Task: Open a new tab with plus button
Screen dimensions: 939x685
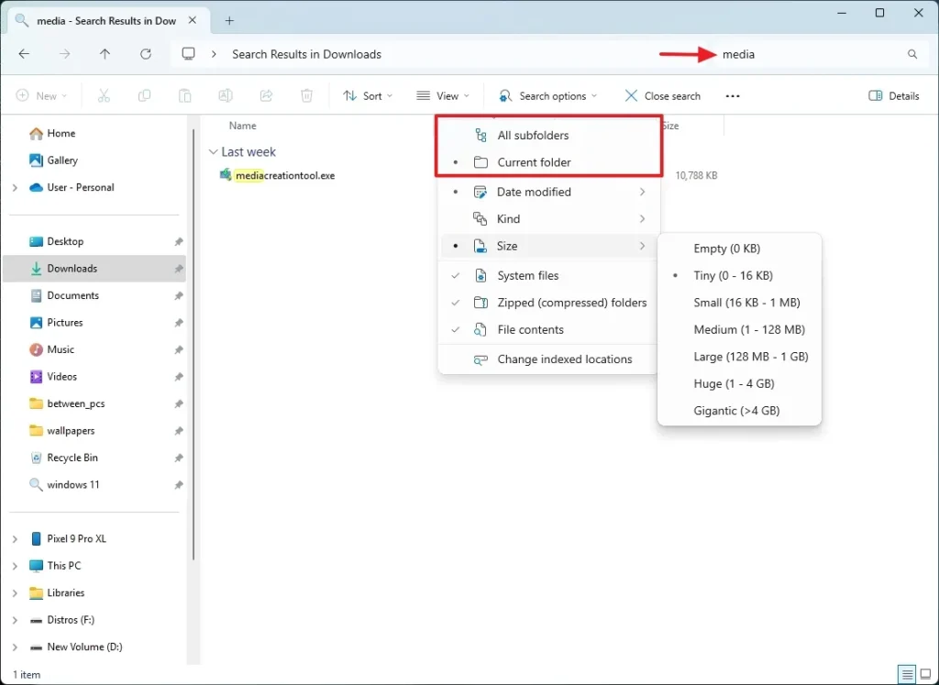Action: [229, 20]
